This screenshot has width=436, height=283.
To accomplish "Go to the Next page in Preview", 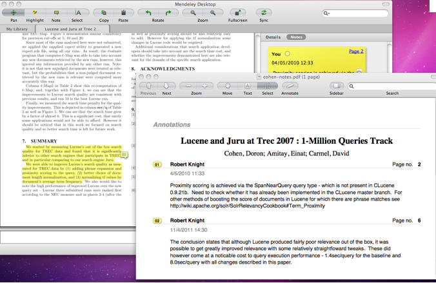I will pyautogui.click(x=166, y=86).
